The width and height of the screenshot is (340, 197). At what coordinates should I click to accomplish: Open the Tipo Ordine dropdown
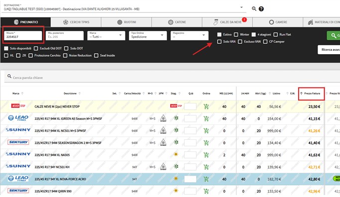[x=148, y=35]
